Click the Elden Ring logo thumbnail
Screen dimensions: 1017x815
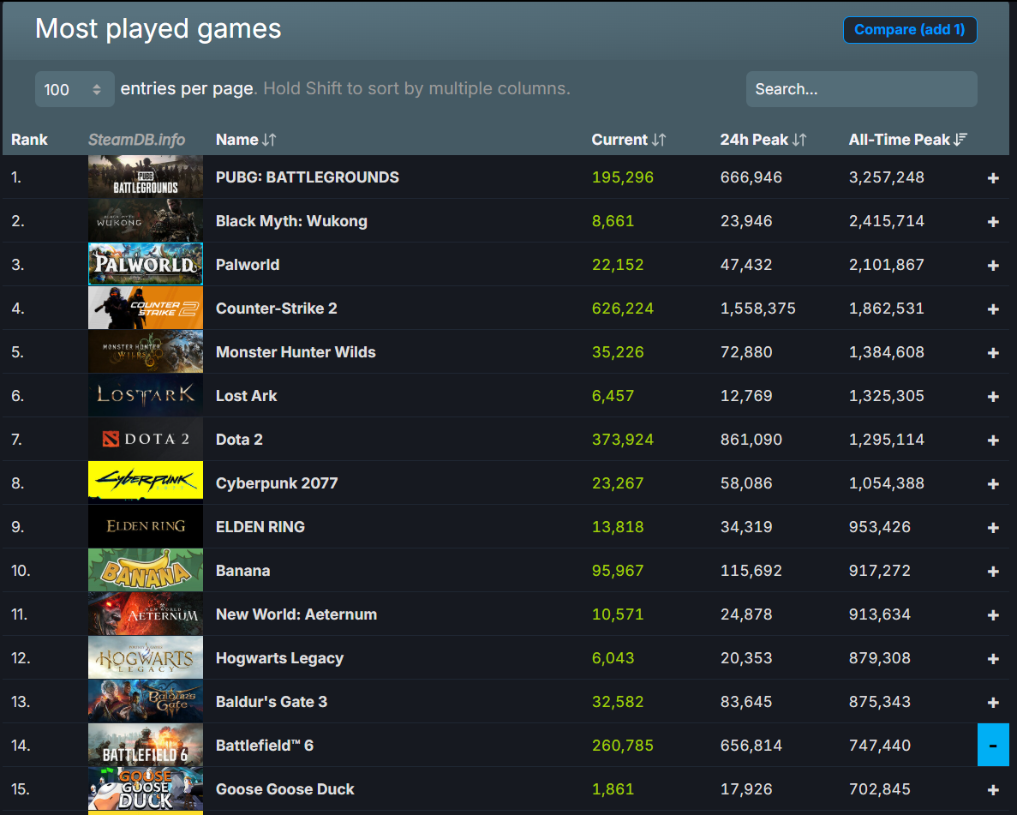pos(146,526)
